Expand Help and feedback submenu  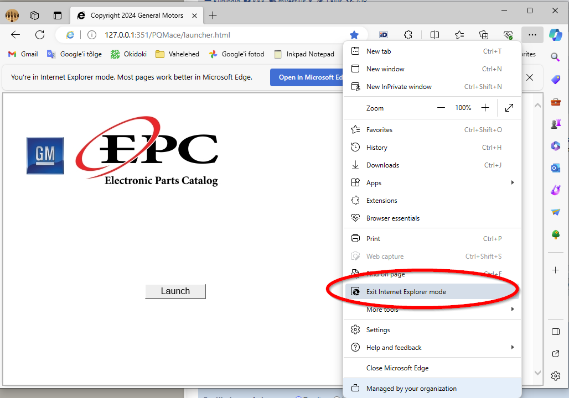coord(432,348)
